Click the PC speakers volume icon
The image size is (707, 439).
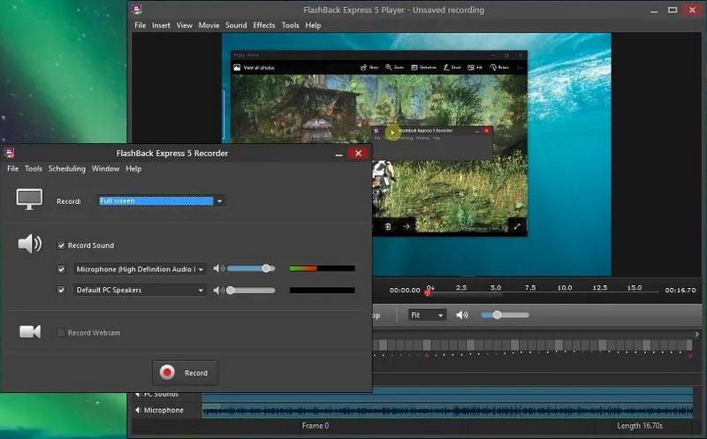coord(218,290)
